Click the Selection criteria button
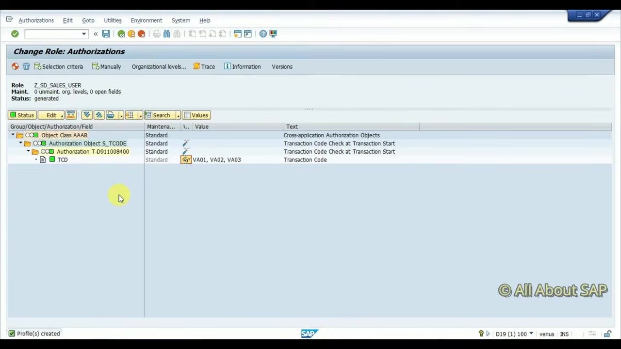Screen dimensions: 621x349 point(58,66)
